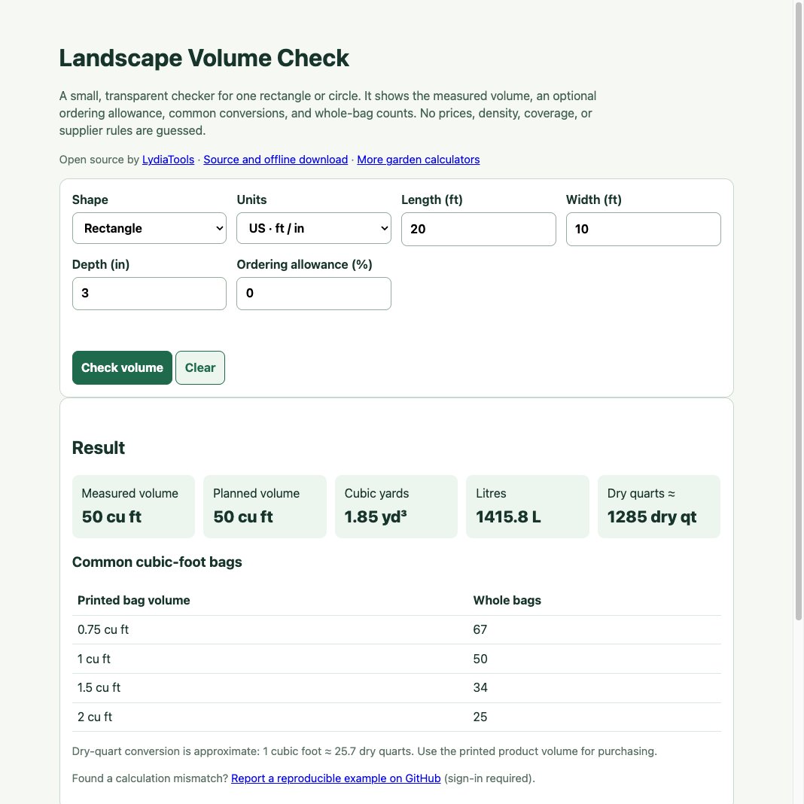Click the whole bags count 67
Screen dimensions: 804x804
click(480, 629)
